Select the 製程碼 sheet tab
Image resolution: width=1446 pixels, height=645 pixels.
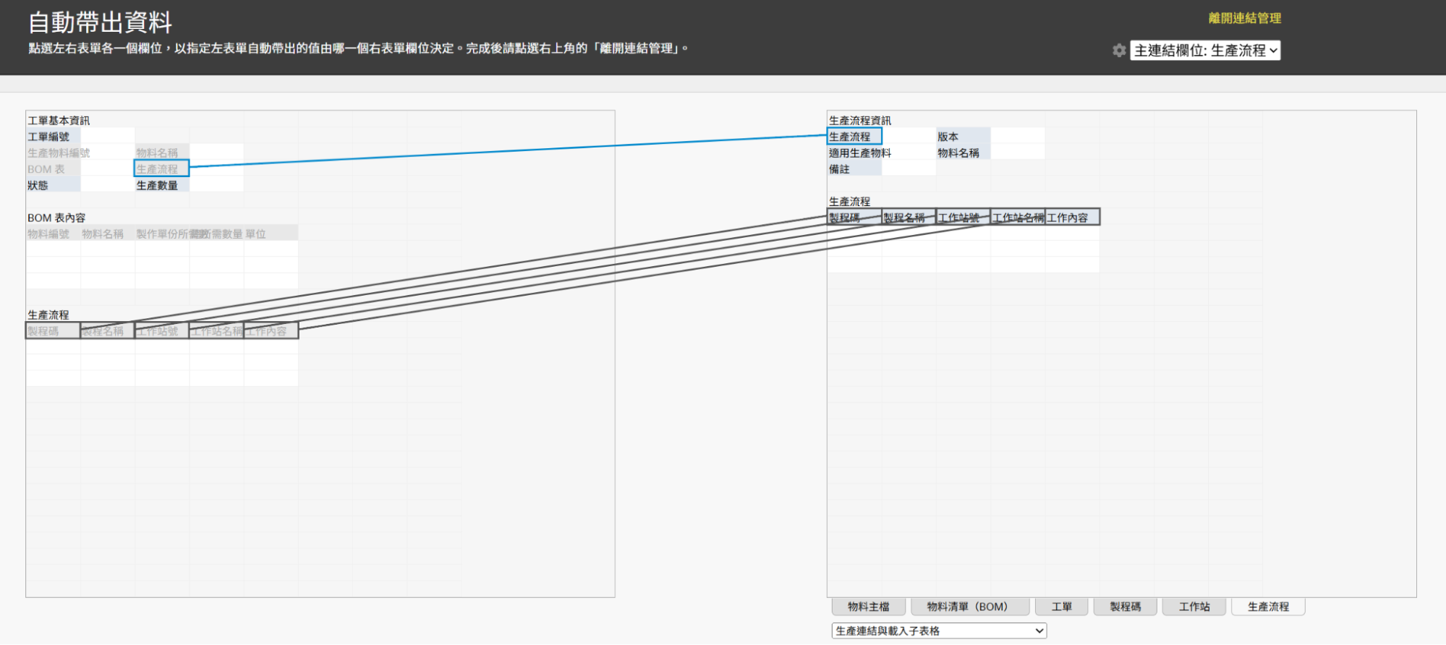pyautogui.click(x=1125, y=607)
